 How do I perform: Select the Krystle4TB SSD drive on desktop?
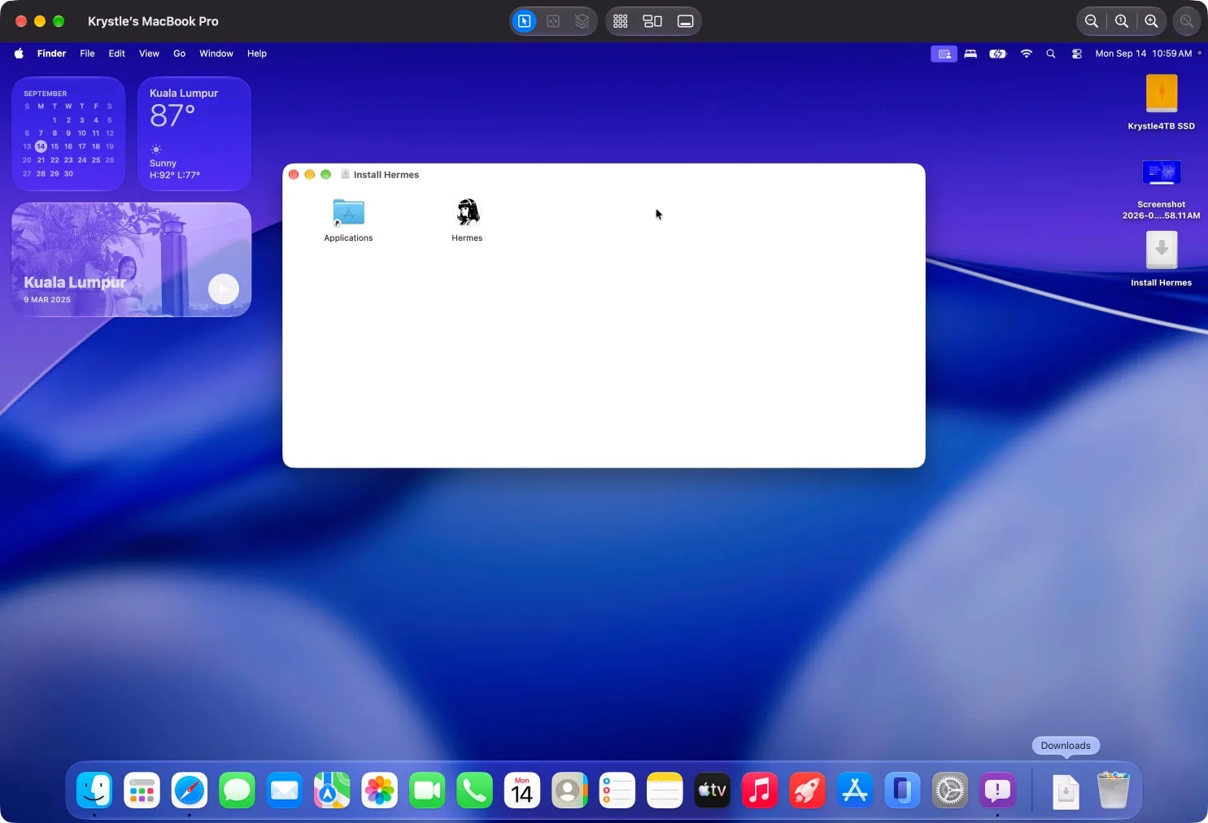tap(1162, 94)
